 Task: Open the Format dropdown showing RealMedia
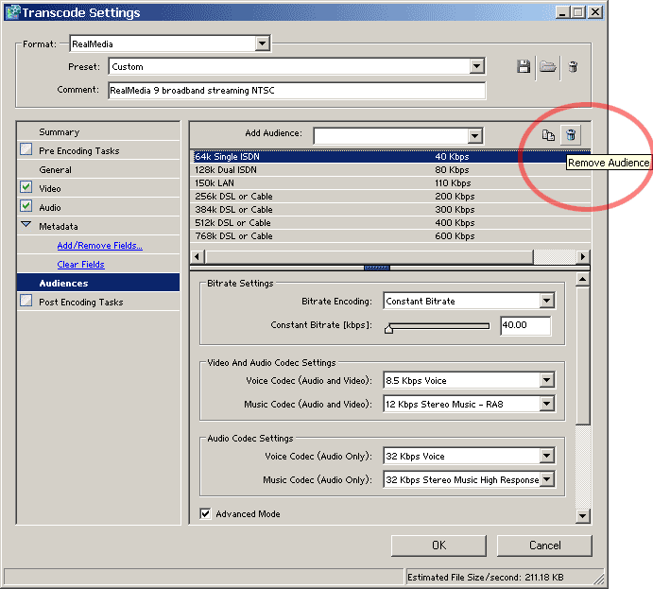262,43
